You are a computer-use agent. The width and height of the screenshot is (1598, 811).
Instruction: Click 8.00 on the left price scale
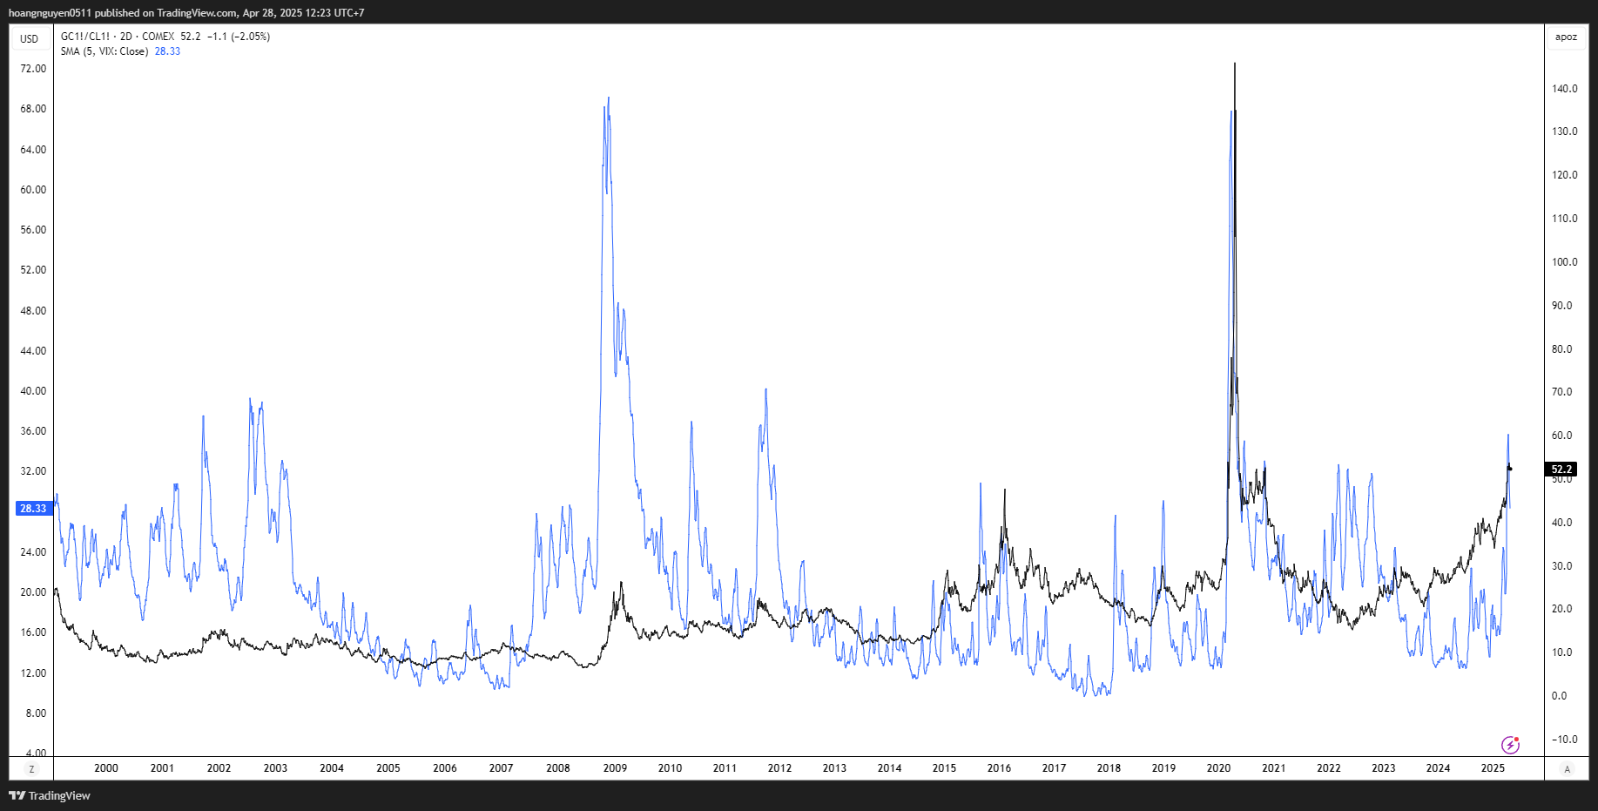36,713
